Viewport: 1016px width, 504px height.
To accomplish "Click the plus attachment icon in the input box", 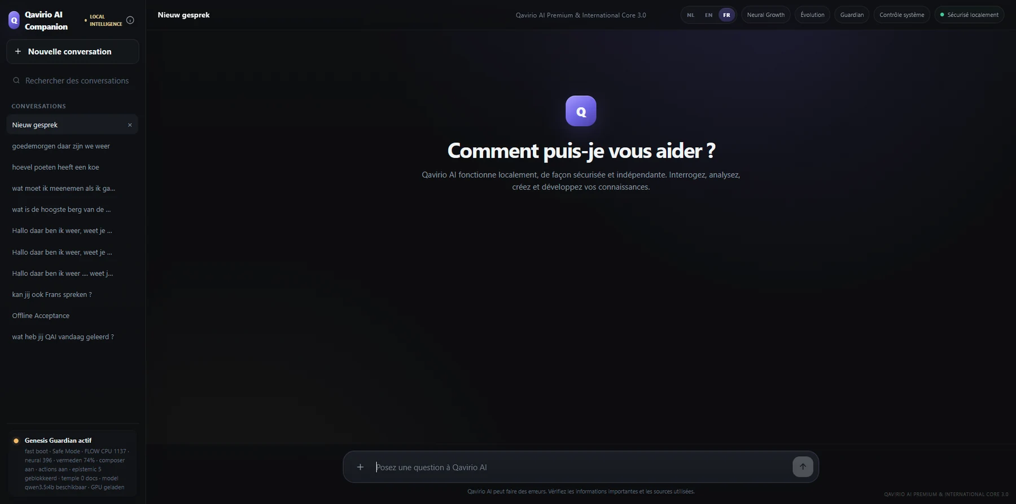I will [360, 467].
